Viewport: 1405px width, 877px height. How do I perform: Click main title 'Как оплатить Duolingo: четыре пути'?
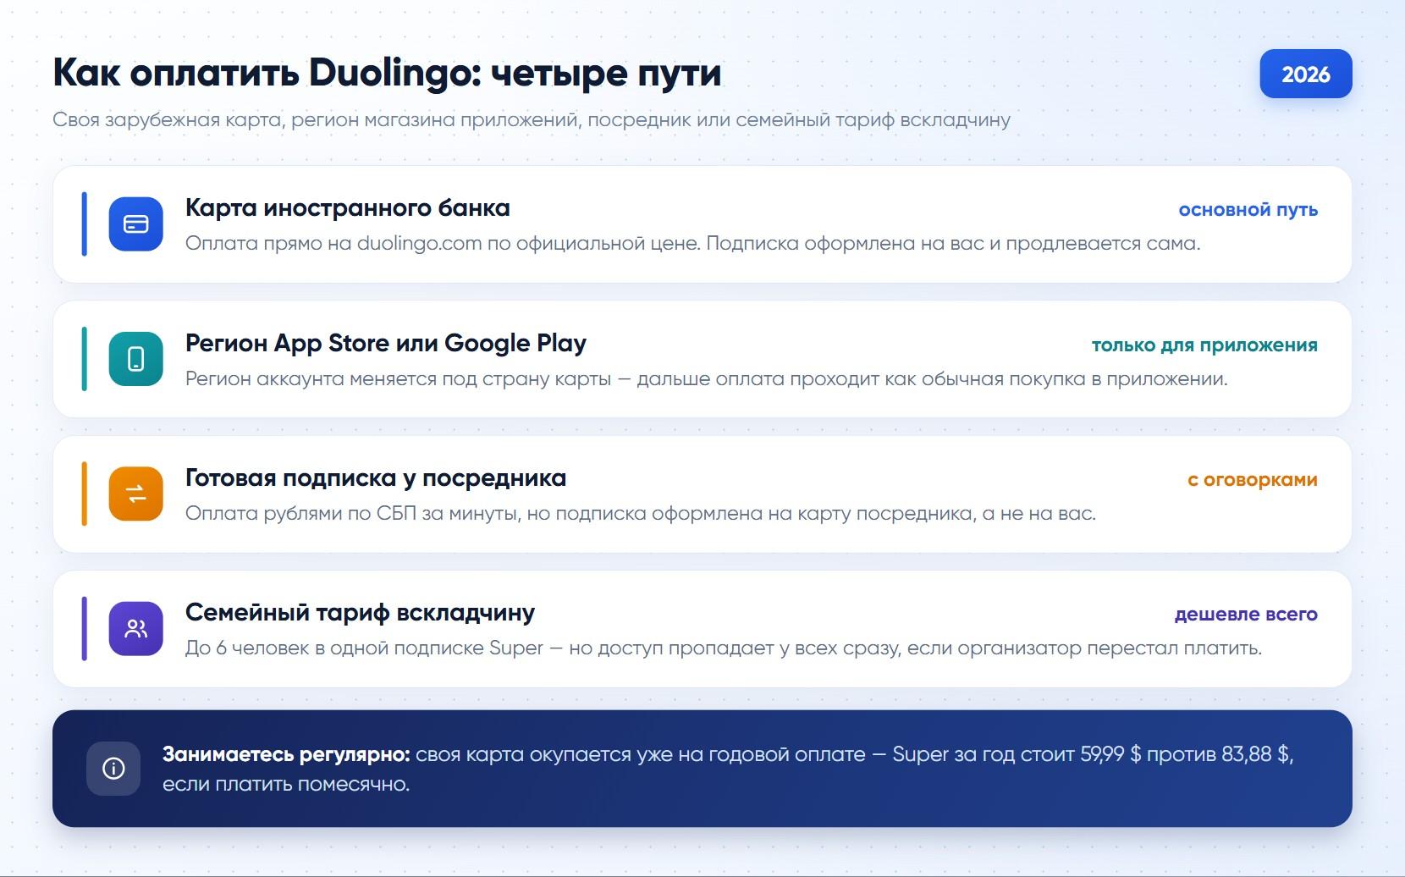pyautogui.click(x=387, y=73)
